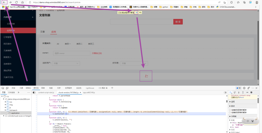Screen dimensions: 262x133
Task: Go to the Home page icon
Action: 22,2
